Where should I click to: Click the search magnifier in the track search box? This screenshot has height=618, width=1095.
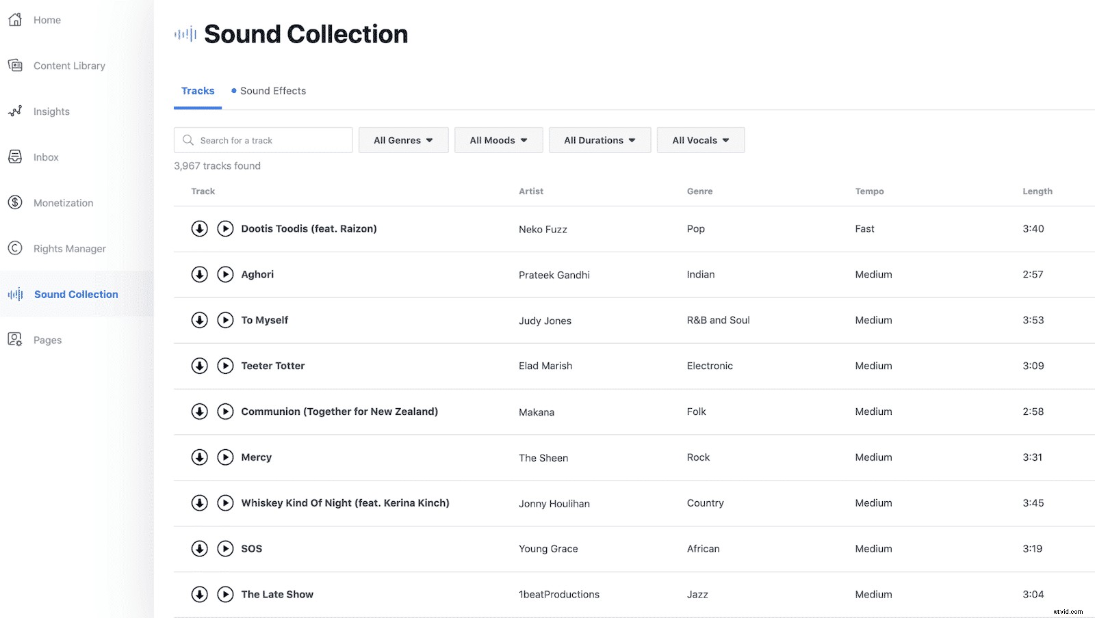tap(188, 140)
